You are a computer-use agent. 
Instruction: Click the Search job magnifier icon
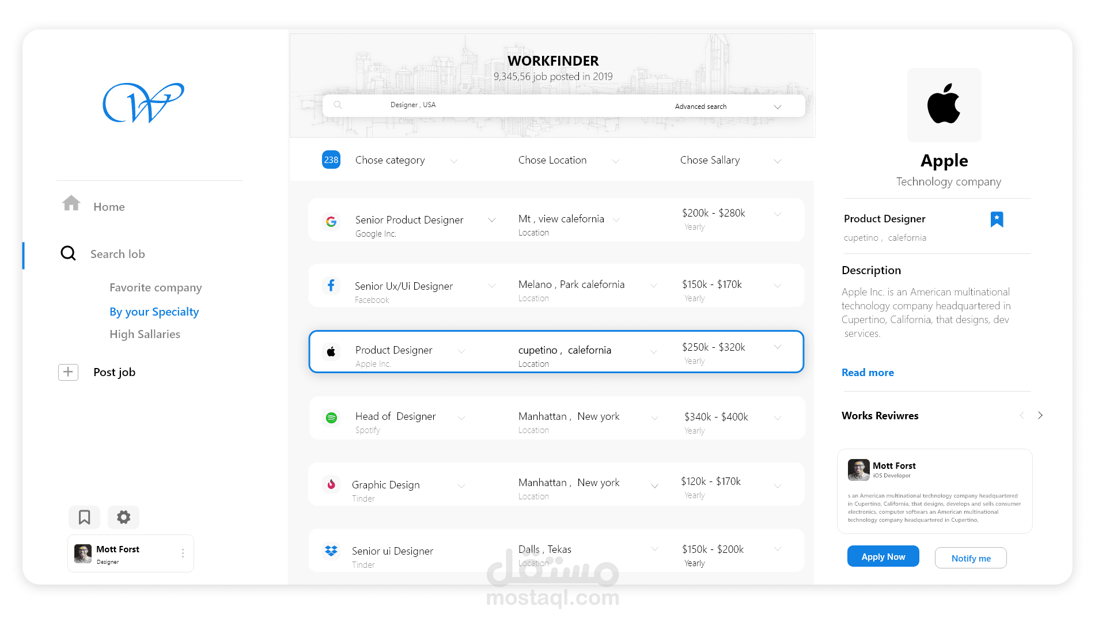(x=68, y=253)
